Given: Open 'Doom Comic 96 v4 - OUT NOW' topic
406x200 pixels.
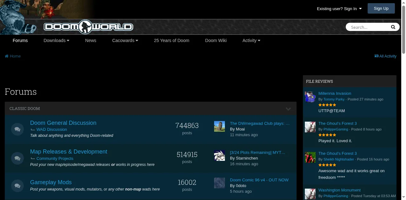Looking at the screenshot, I should [x=259, y=180].
